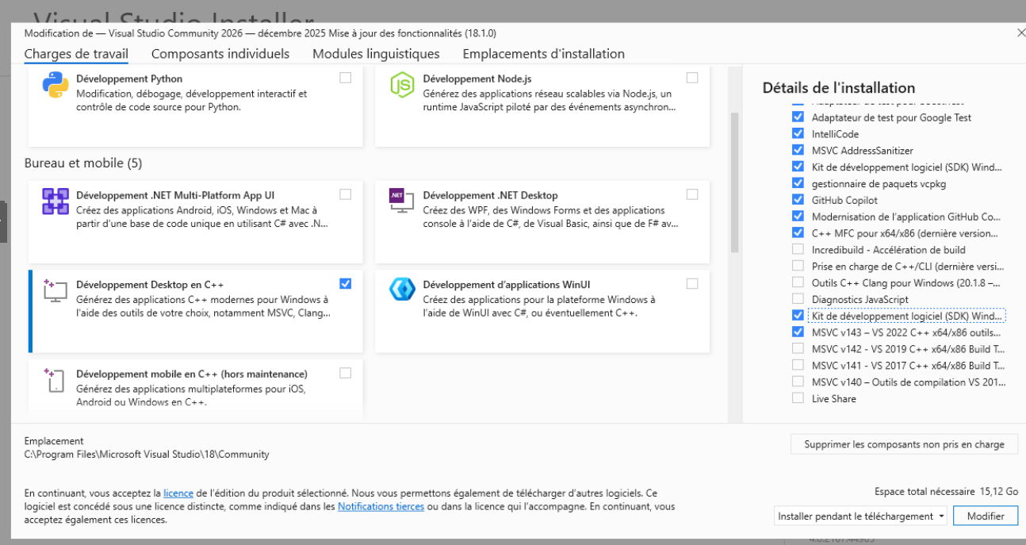Check MSVC v140 – Outils de compilation
Viewport: 1026px width, 545px height.
[x=798, y=382]
